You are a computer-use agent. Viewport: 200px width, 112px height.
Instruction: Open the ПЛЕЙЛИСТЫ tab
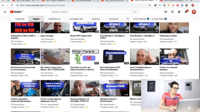coord(54,19)
